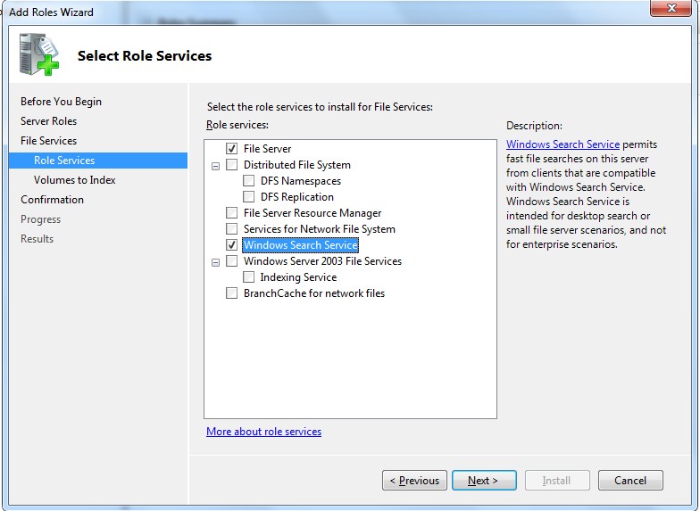Tick BranchCache for network files checkbox

click(x=232, y=293)
